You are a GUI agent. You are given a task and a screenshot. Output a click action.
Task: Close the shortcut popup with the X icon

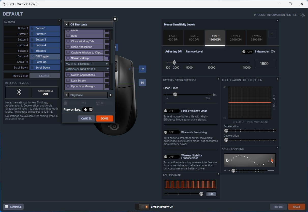115,19
